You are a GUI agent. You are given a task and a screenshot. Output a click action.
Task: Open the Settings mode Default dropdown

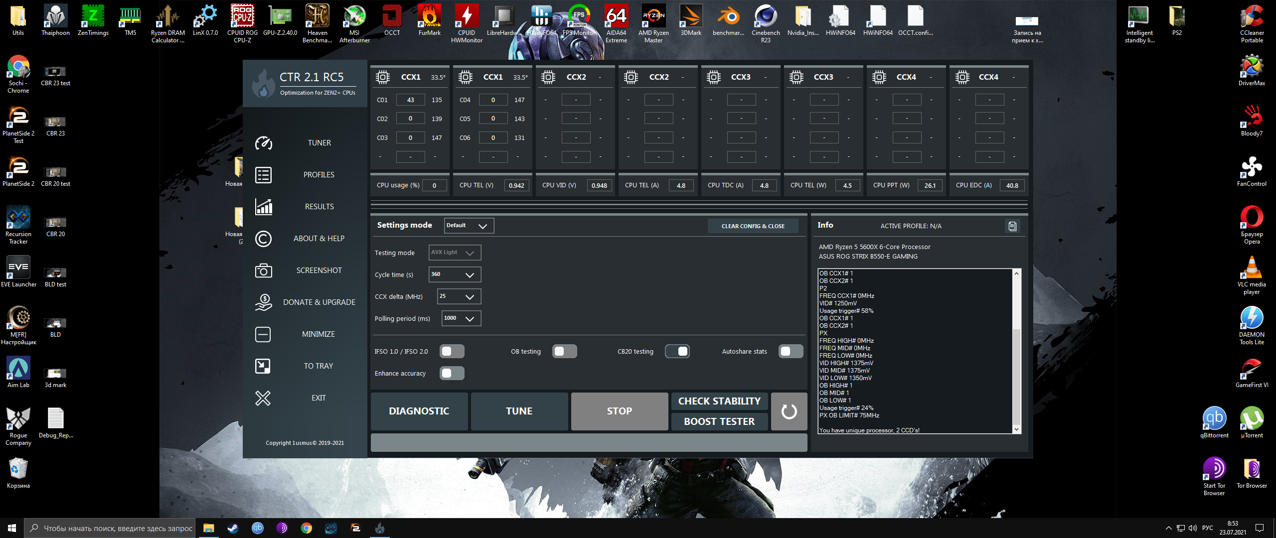[469, 226]
